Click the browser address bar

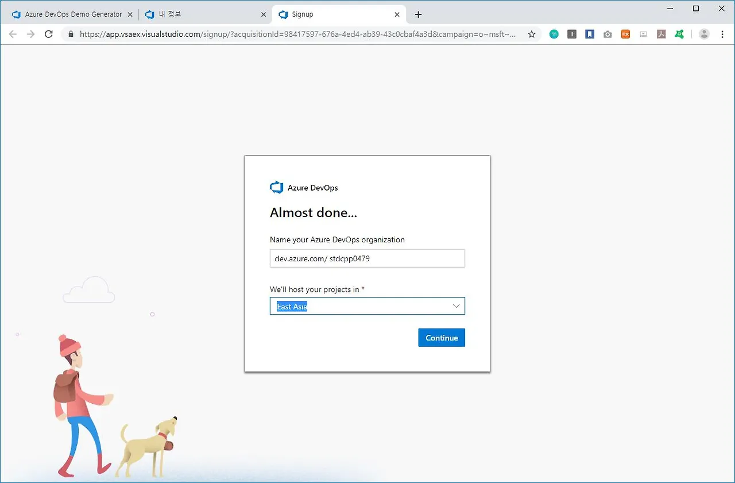point(287,34)
